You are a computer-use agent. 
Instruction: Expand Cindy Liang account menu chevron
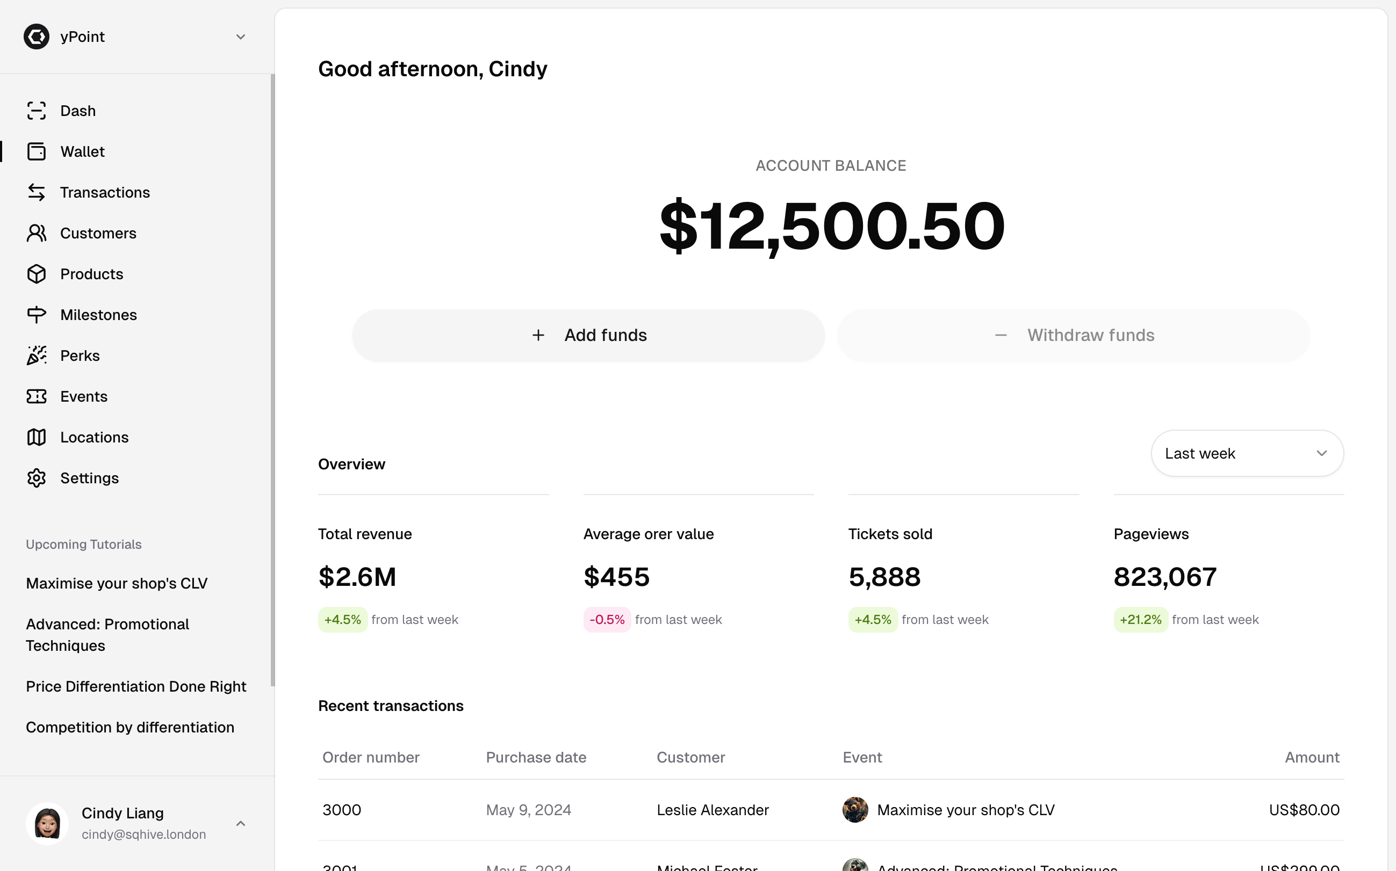point(240,824)
